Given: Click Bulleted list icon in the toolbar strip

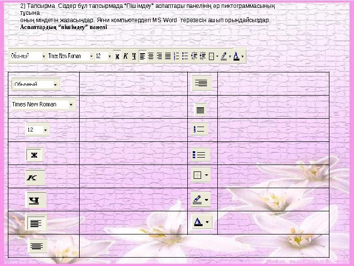Looking at the screenshot, I should [x=185, y=56].
